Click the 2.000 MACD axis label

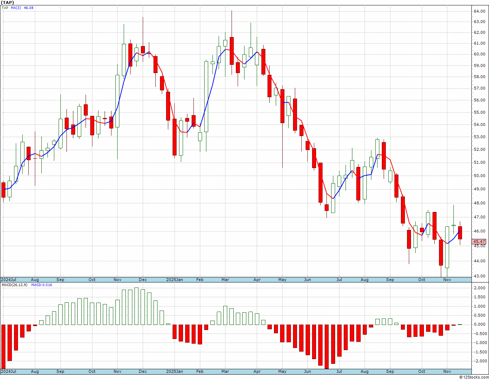coord(479,288)
